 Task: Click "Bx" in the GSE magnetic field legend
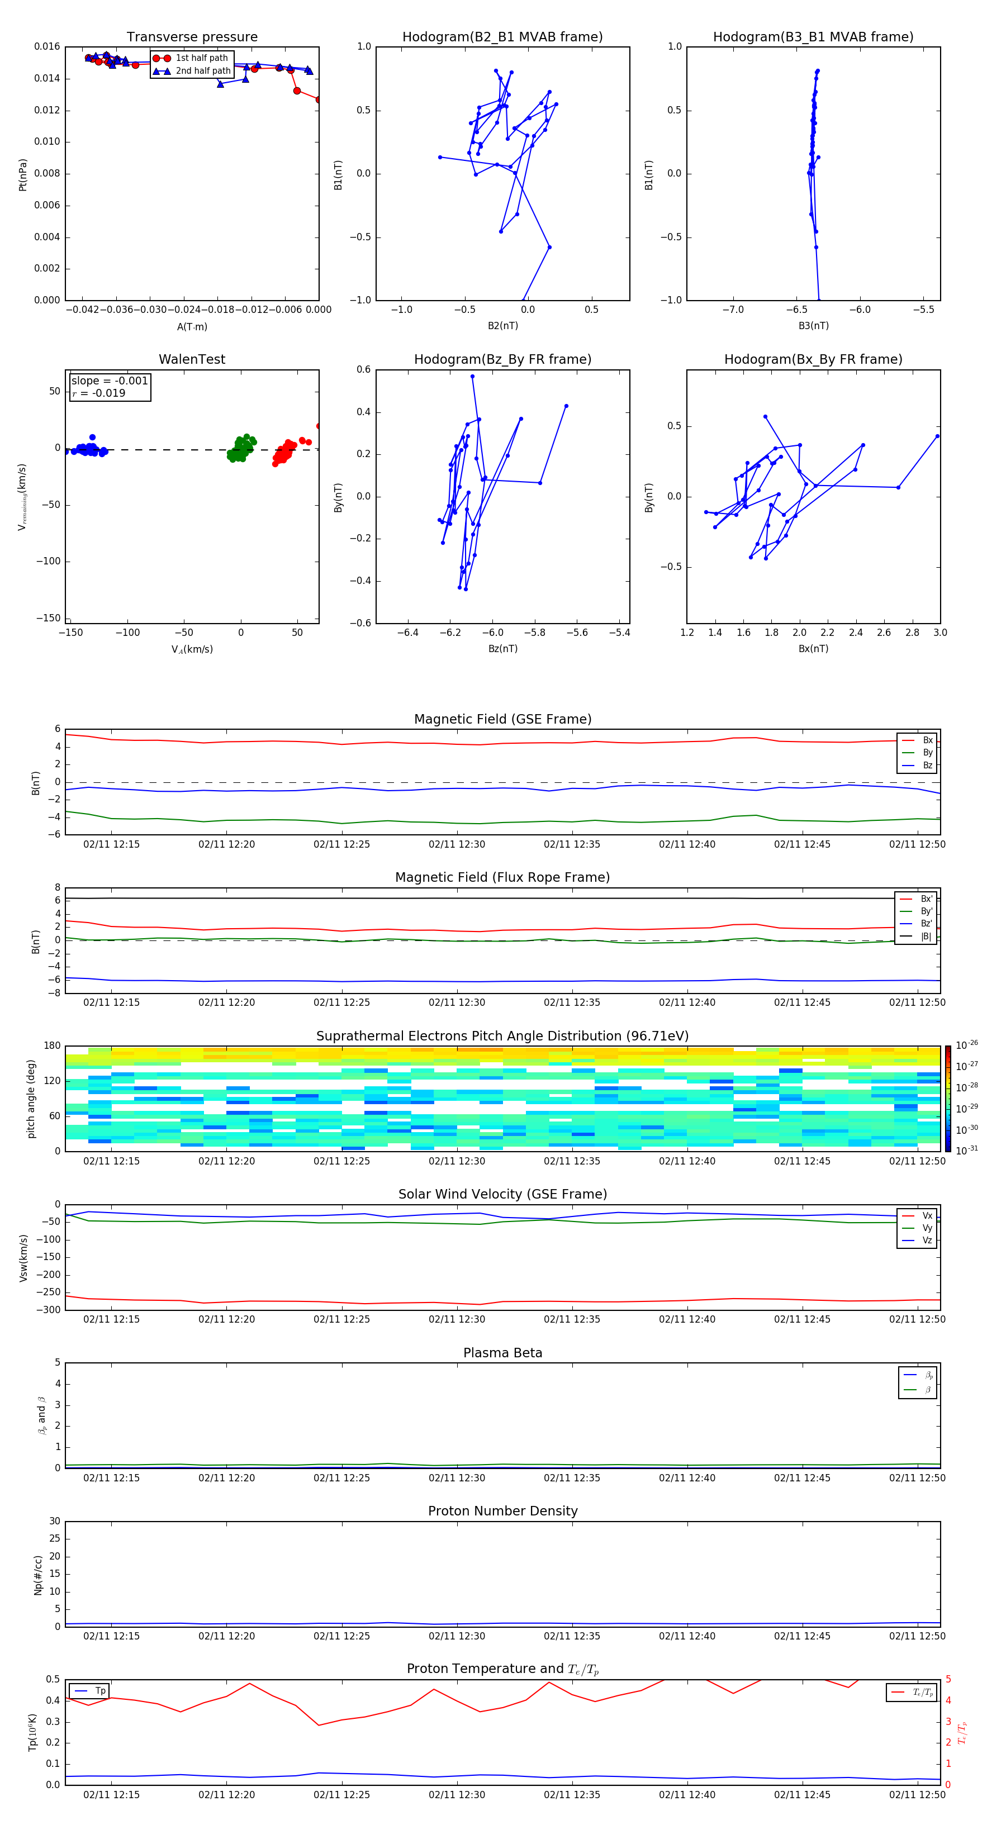coord(917,740)
